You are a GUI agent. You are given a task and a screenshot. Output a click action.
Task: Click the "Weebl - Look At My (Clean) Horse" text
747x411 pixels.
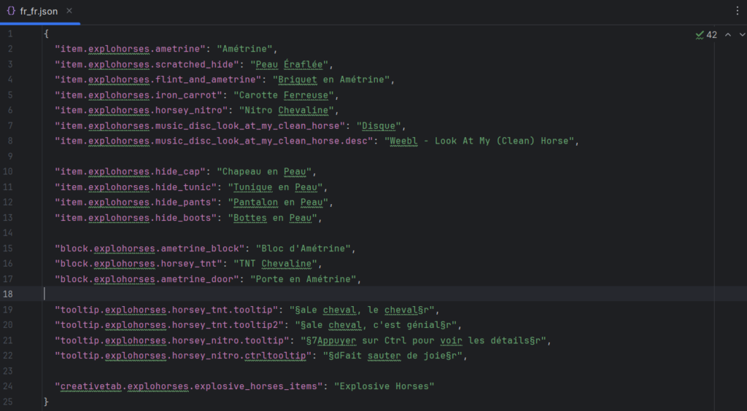click(481, 141)
